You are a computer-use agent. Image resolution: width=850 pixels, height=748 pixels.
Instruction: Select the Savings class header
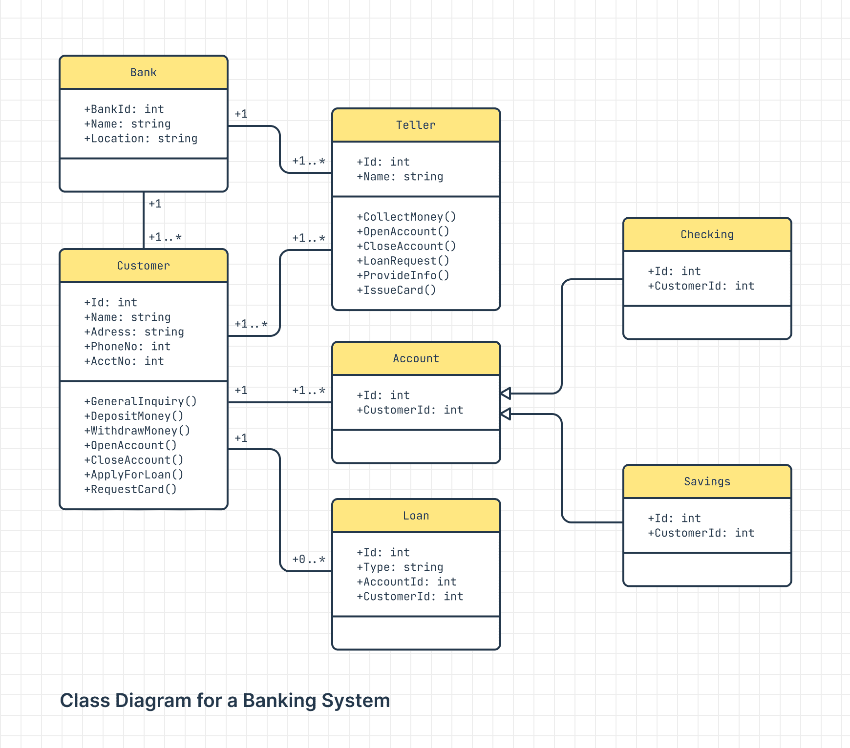tap(707, 481)
